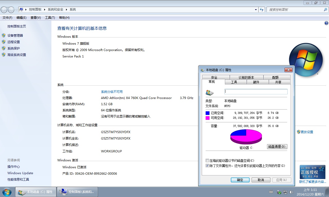Expand breadcrumb arrow after 控制面板
Image resolution: width=329 pixels, height=197 pixels.
pyautogui.click(x=44, y=9)
